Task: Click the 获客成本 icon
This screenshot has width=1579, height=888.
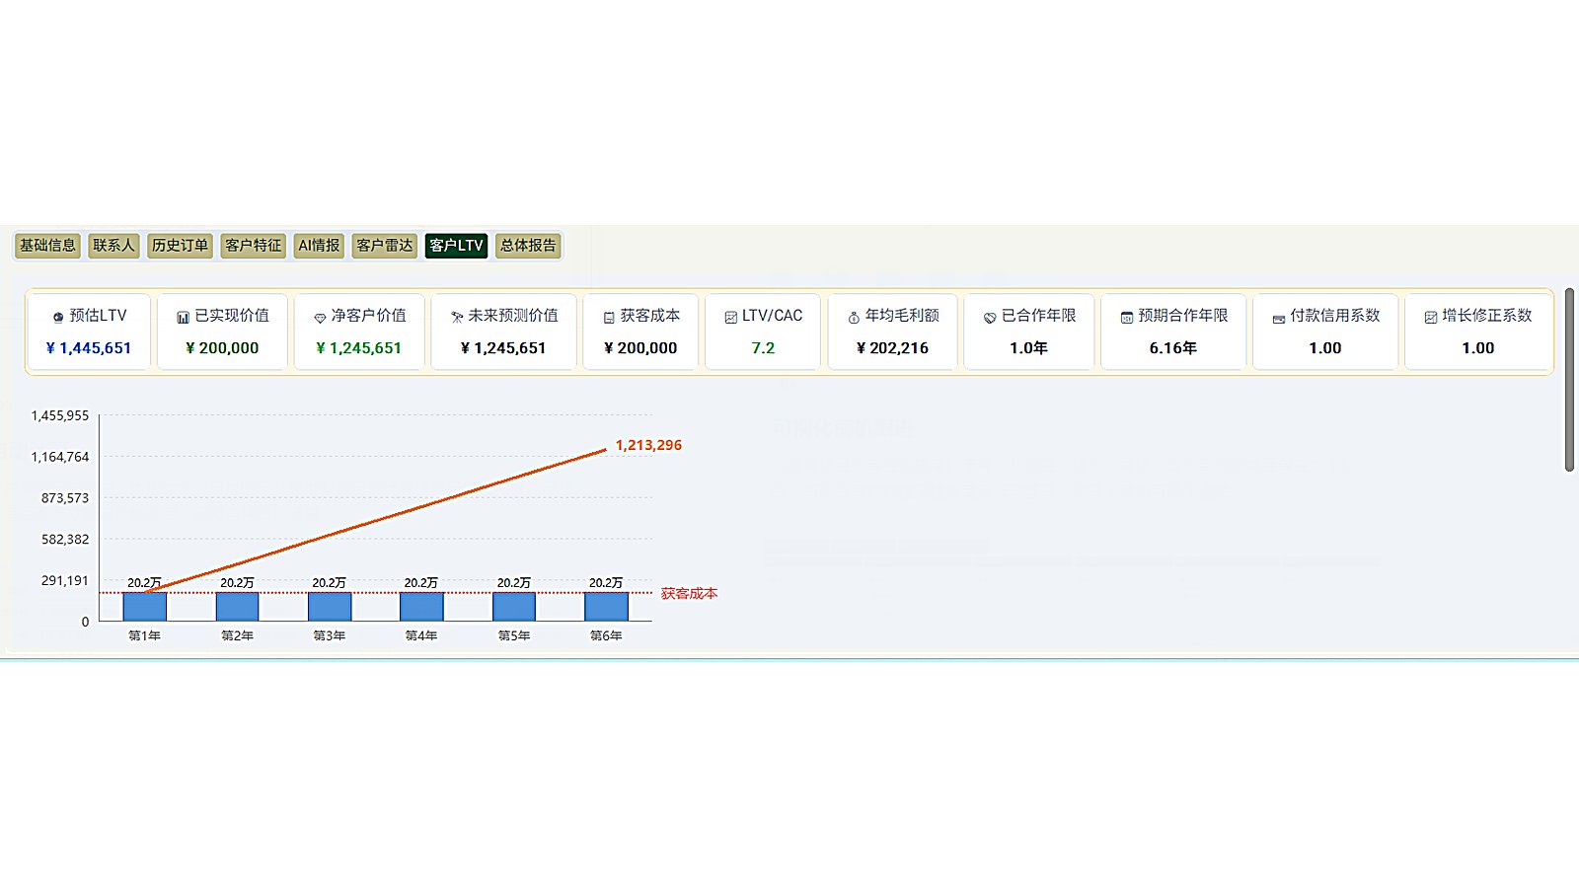Action: click(609, 317)
